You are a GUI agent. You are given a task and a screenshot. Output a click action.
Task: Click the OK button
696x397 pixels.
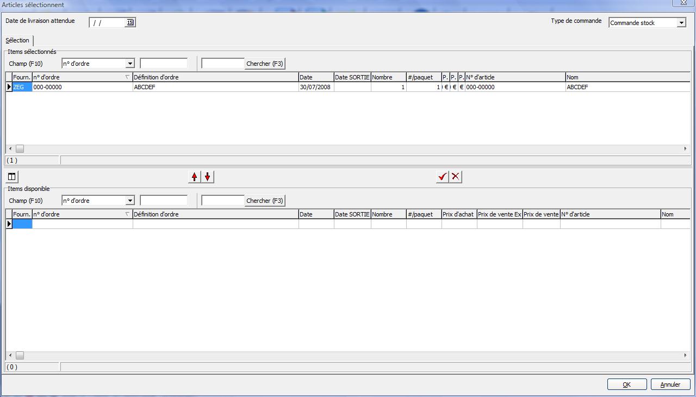pyautogui.click(x=627, y=384)
